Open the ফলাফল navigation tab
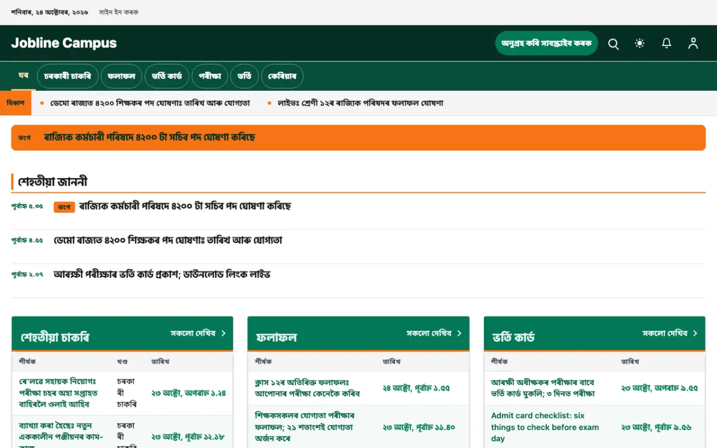Screen dimensions: 717x448 pyautogui.click(x=121, y=76)
